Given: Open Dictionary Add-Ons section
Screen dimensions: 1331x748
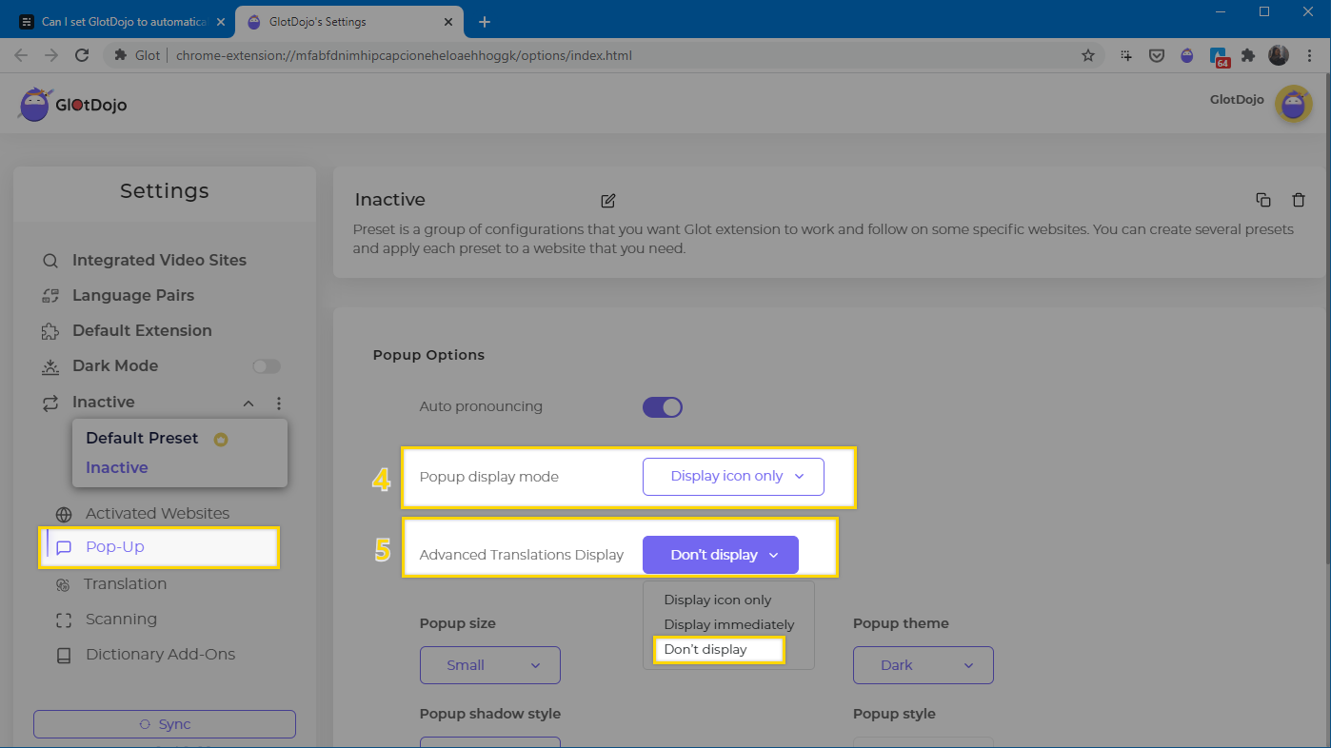Looking at the screenshot, I should (x=160, y=655).
